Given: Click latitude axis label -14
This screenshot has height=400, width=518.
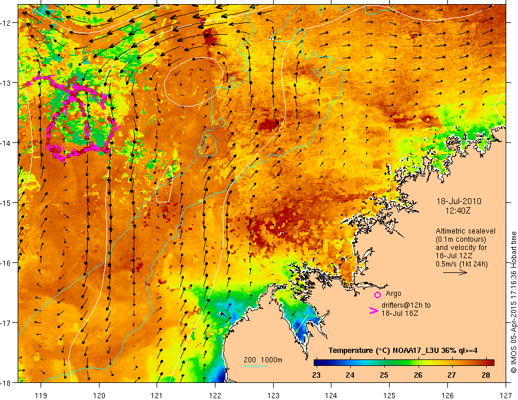Looking at the screenshot, I should click(x=6, y=142).
